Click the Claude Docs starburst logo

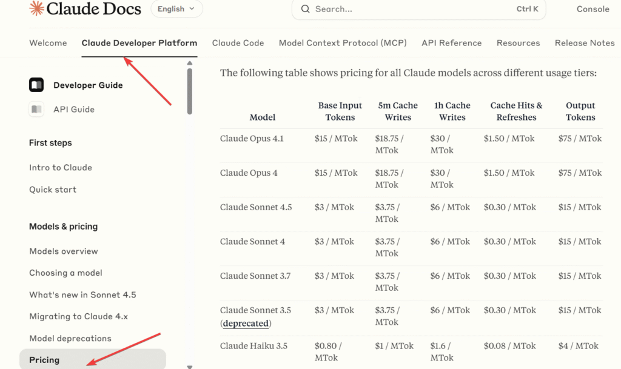click(x=36, y=8)
